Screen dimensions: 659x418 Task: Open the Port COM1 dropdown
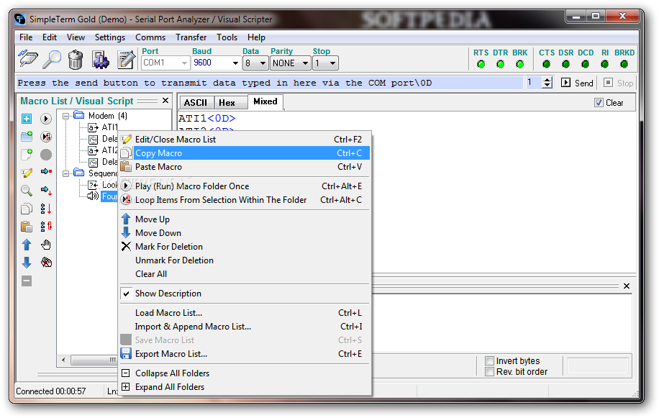(184, 63)
